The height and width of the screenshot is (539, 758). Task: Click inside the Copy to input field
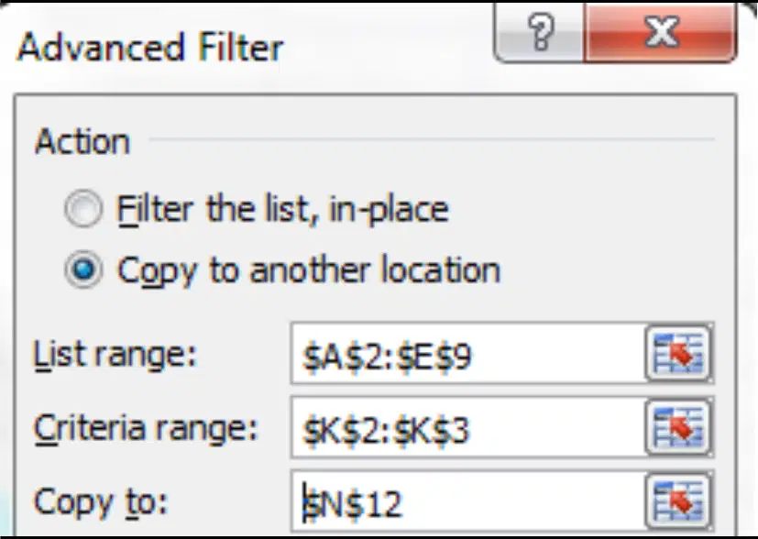tap(468, 501)
